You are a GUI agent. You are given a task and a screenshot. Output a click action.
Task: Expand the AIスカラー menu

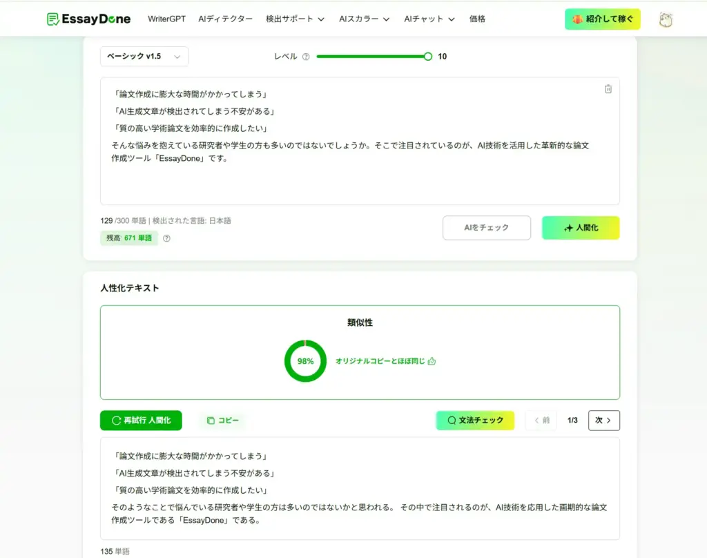[x=364, y=19]
